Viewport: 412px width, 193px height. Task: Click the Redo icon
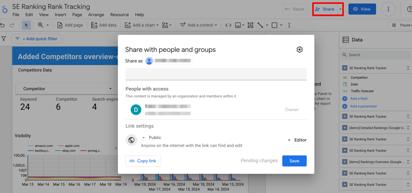[x=12, y=25]
